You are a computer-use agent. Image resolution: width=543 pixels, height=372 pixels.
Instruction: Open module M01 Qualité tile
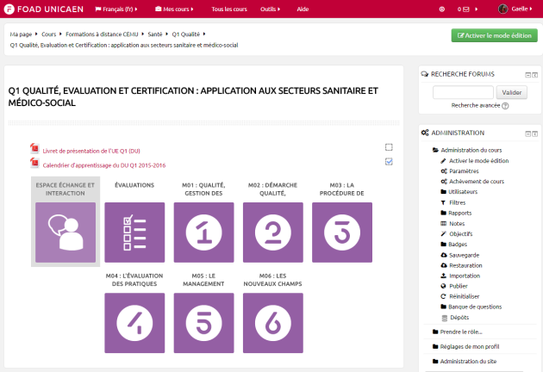(203, 232)
